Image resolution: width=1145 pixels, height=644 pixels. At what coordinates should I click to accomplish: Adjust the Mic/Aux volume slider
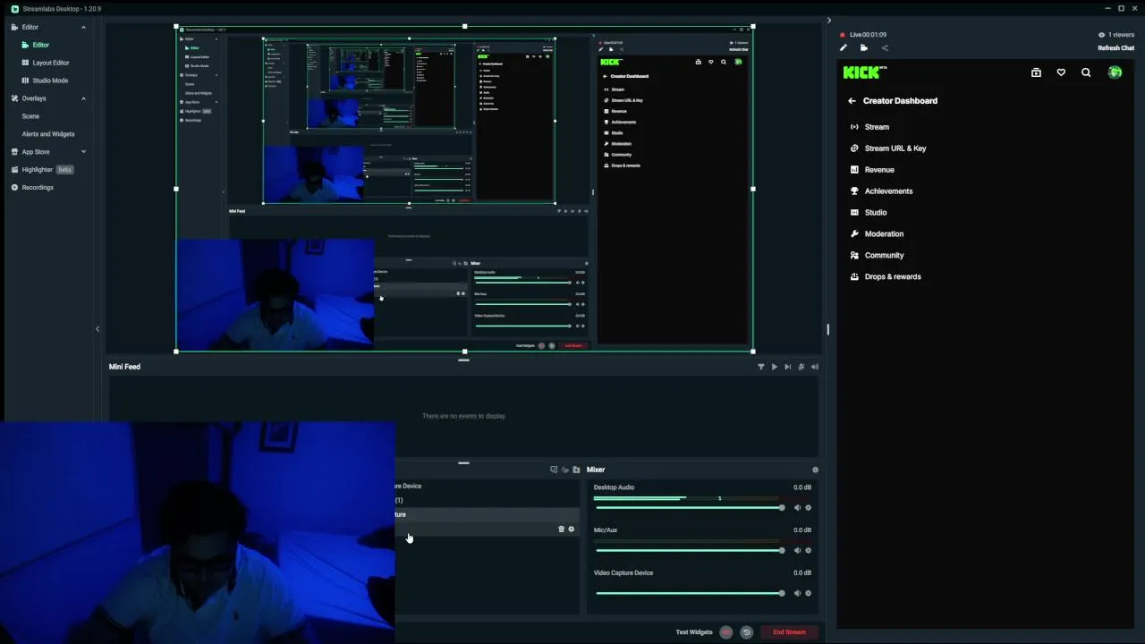[690, 551]
